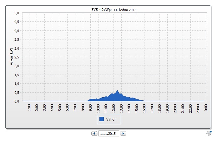Click the date field showing 11.1.2015
The height and width of the screenshot is (142, 217).
(x=108, y=134)
